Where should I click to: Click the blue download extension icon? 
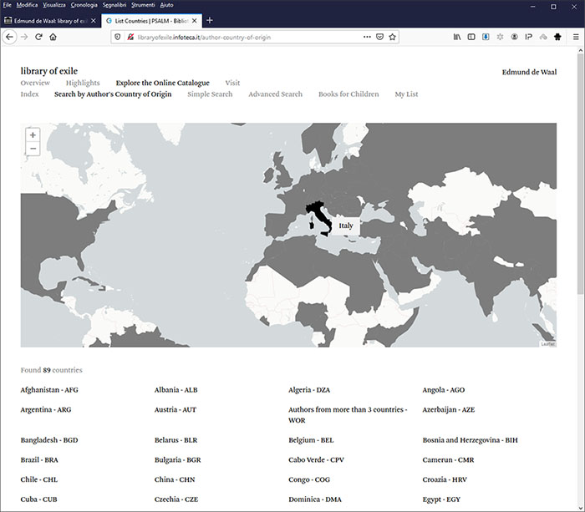point(486,37)
